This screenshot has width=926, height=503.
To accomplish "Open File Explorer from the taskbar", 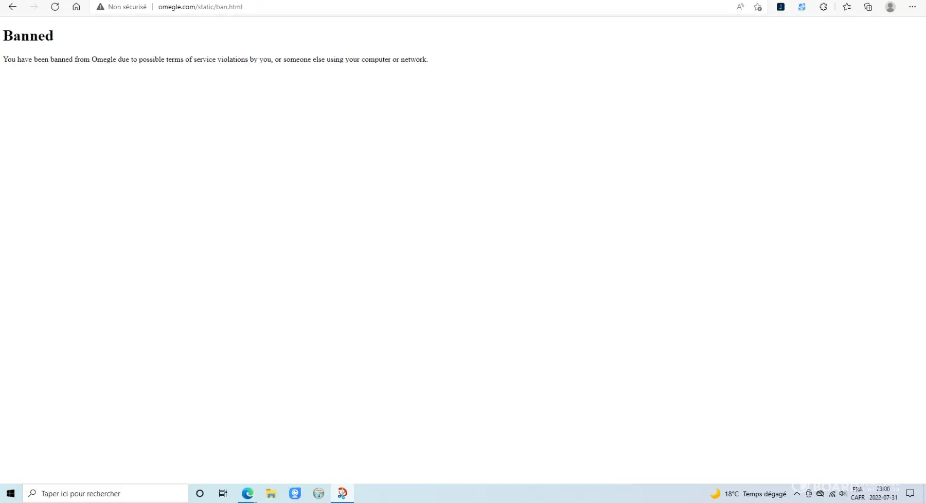I will 271,493.
